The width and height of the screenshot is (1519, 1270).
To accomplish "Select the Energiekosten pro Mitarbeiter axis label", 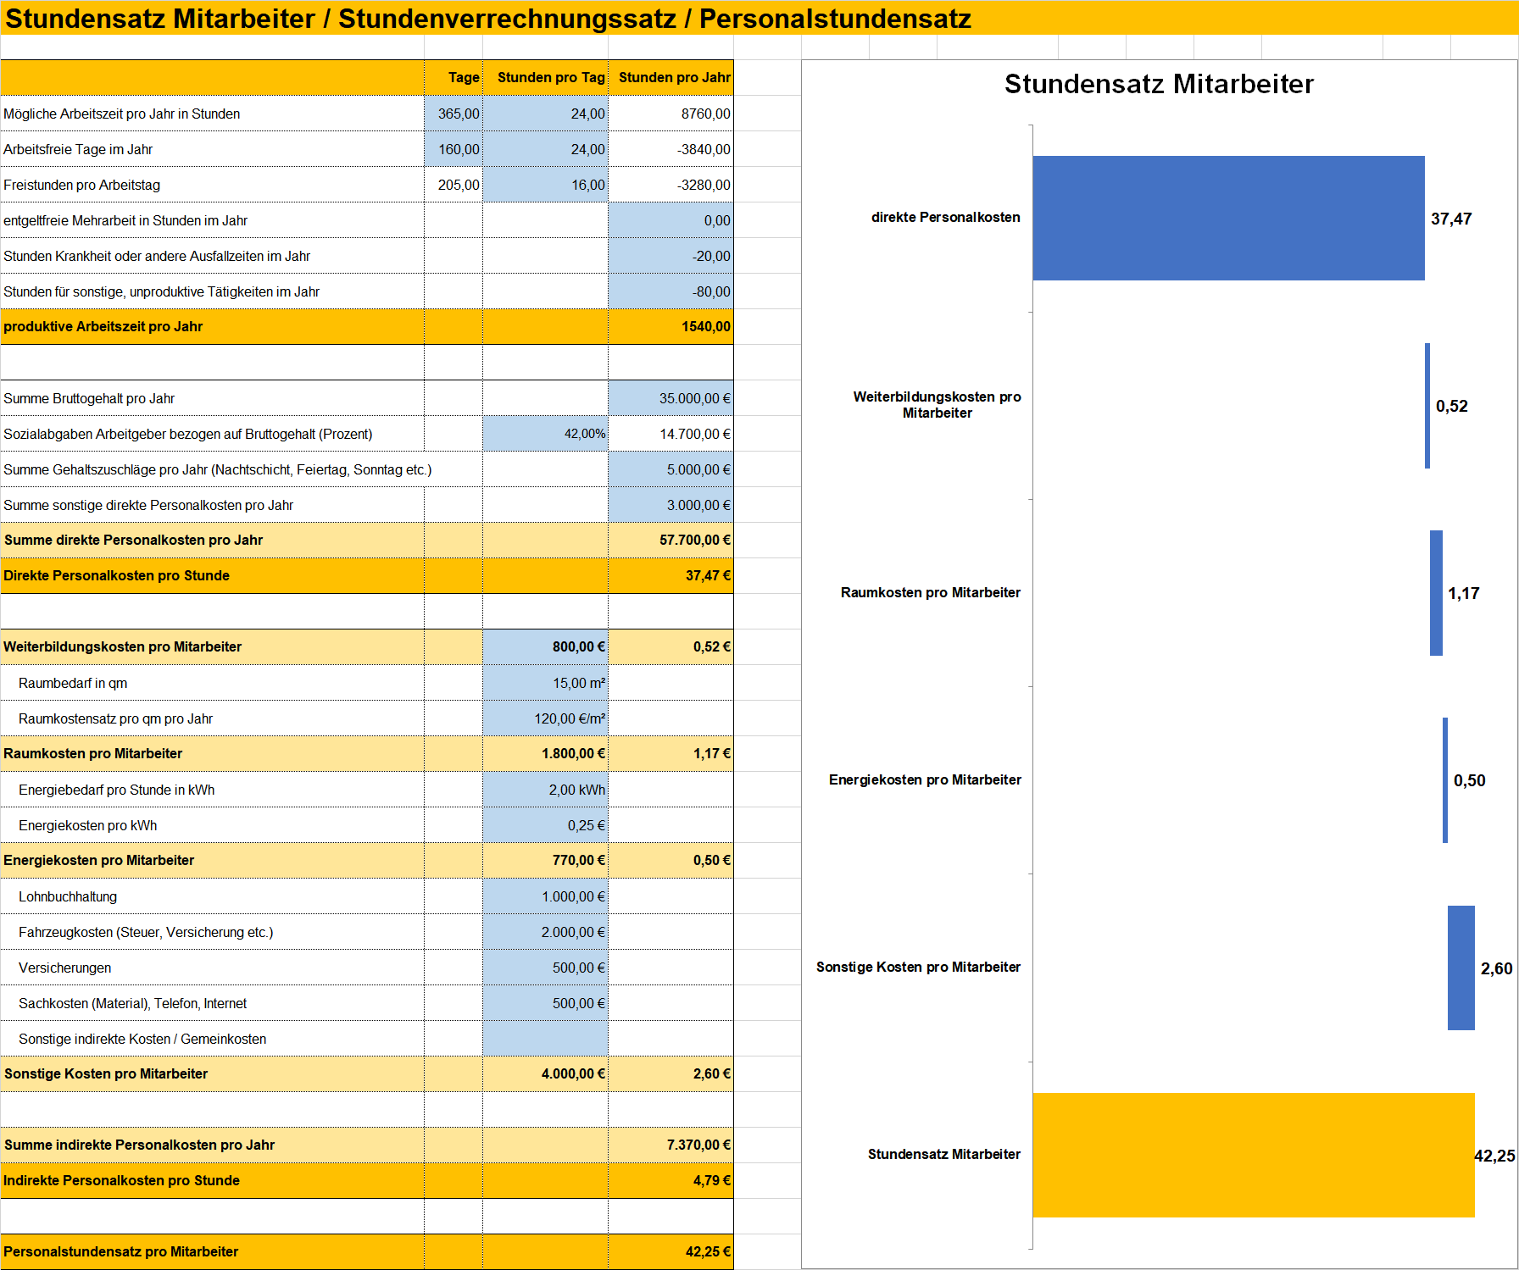I will (x=925, y=779).
